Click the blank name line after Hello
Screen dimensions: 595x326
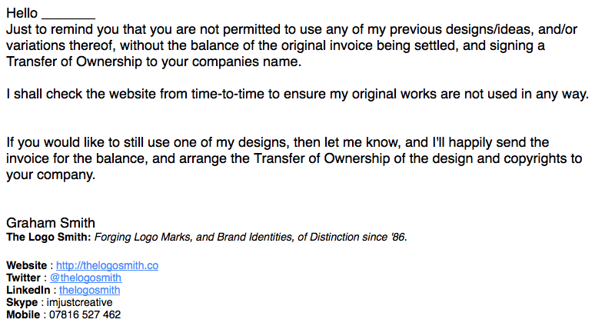[x=68, y=15]
